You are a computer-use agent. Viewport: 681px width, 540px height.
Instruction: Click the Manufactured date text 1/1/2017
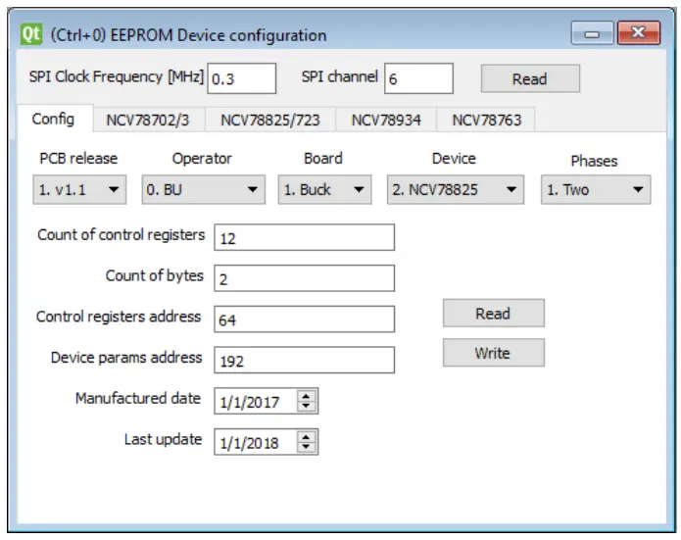pyautogui.click(x=250, y=402)
